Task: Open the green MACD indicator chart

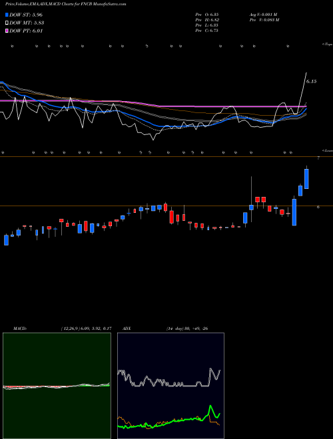Action: click(x=57, y=386)
